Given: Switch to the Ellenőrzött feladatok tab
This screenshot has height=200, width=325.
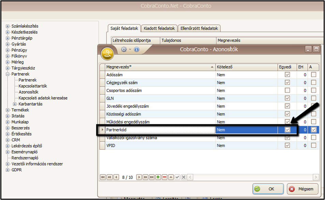Looking at the screenshot, I should tap(199, 28).
